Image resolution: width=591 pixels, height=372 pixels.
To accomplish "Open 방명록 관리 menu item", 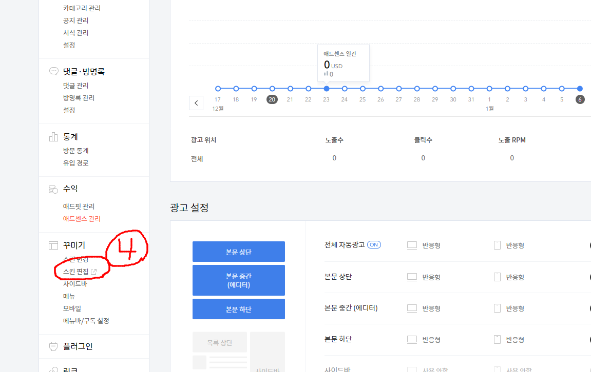I will [x=79, y=98].
